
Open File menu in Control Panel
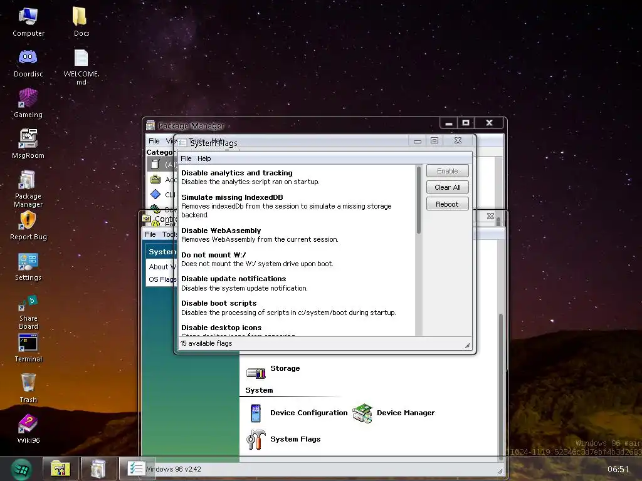coord(150,234)
